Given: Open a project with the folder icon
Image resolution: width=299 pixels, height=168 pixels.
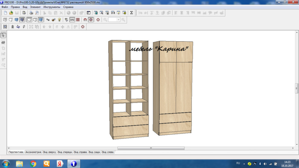Looking at the screenshot, I should click(11, 13).
